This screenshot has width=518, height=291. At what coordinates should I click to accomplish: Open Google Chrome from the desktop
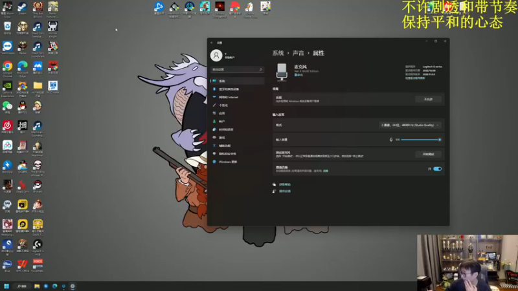point(7,69)
